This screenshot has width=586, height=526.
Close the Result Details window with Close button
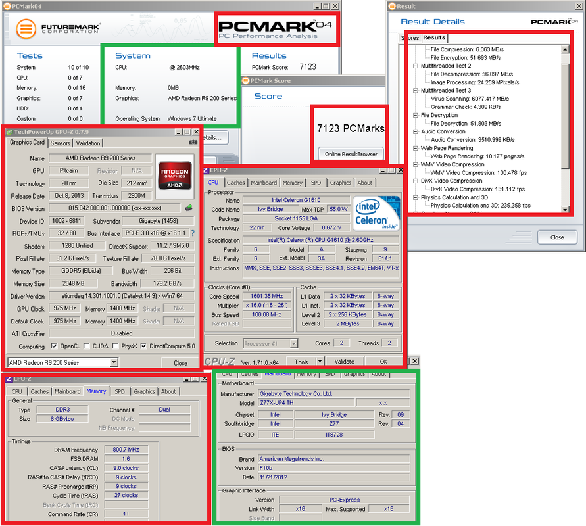click(557, 237)
